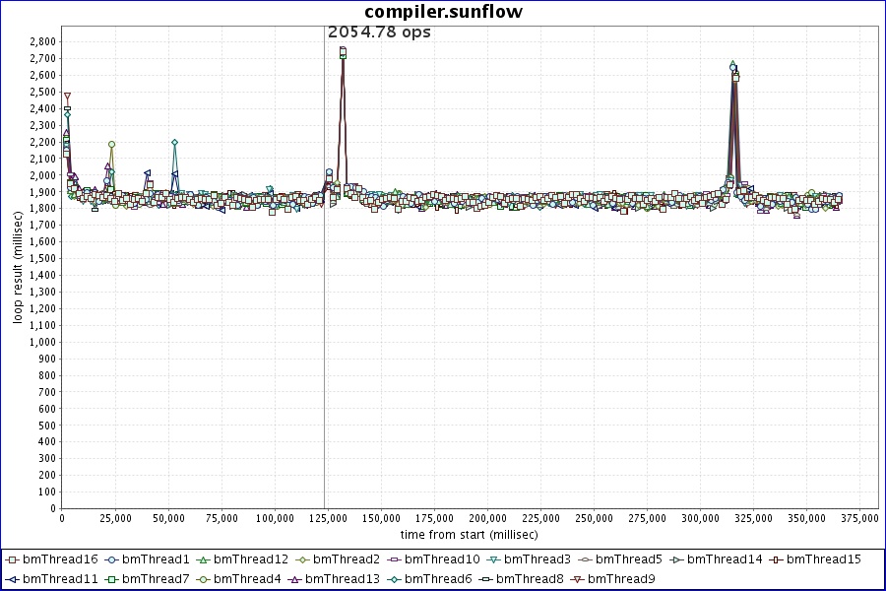
Task: Click the 'loop result (millisec)' axis label
Action: pos(18,270)
